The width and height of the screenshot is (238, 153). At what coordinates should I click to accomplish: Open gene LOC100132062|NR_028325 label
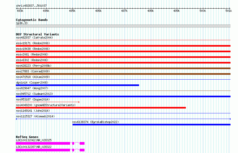(x=34, y=140)
